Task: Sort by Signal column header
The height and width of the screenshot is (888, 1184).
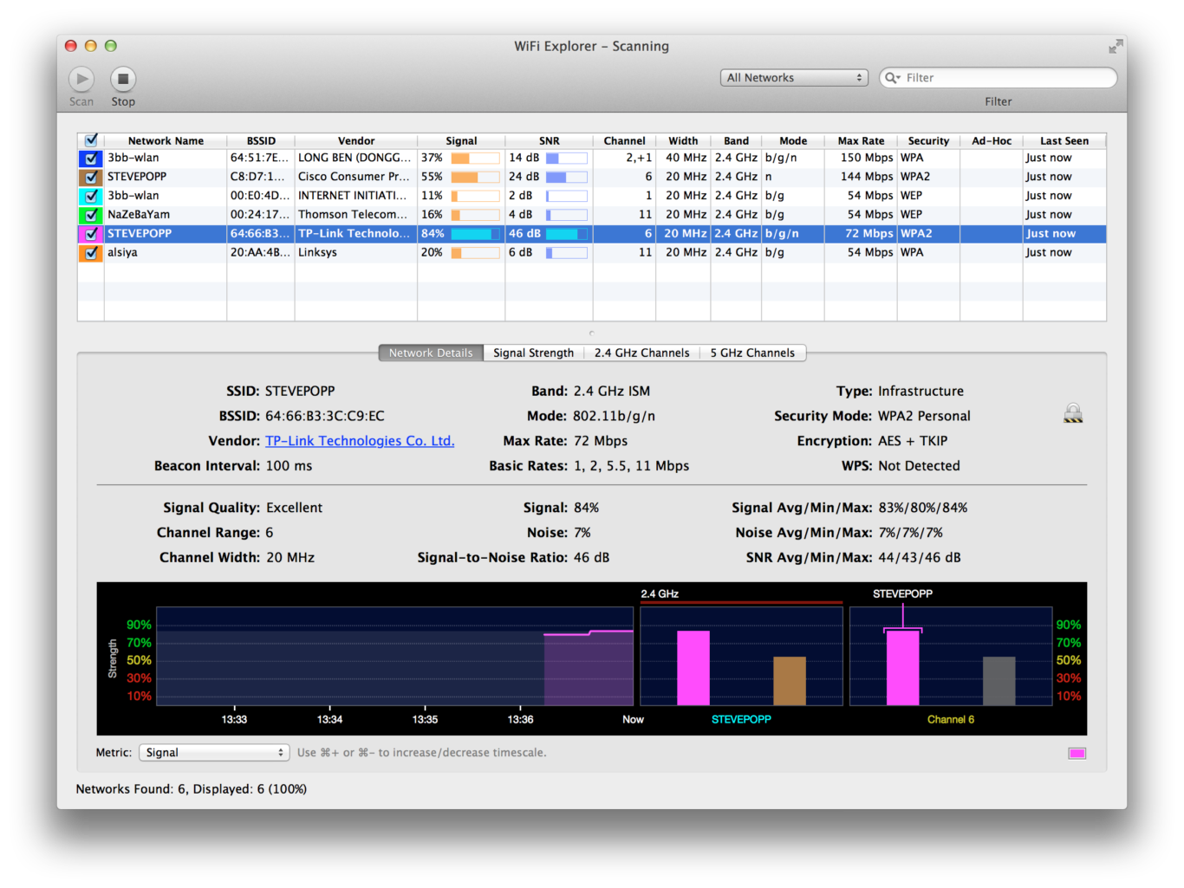Action: coord(461,140)
